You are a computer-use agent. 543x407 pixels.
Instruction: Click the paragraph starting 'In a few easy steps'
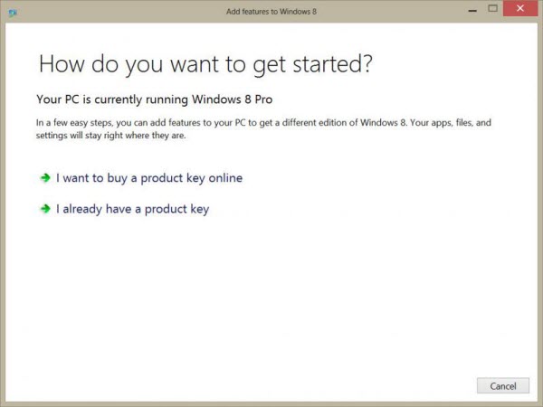click(263, 128)
